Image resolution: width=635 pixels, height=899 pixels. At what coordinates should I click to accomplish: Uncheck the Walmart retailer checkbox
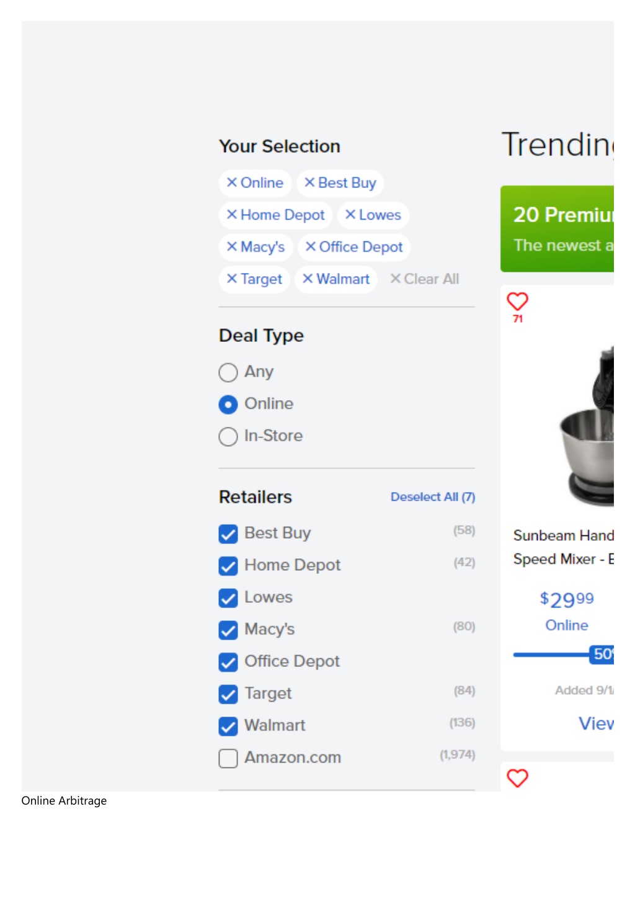point(228,726)
